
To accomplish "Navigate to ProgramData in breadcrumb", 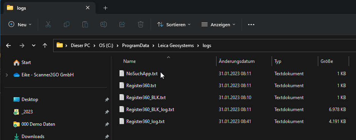I will click(x=136, y=46).
